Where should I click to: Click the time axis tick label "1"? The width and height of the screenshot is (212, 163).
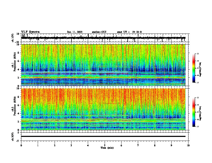38,145
